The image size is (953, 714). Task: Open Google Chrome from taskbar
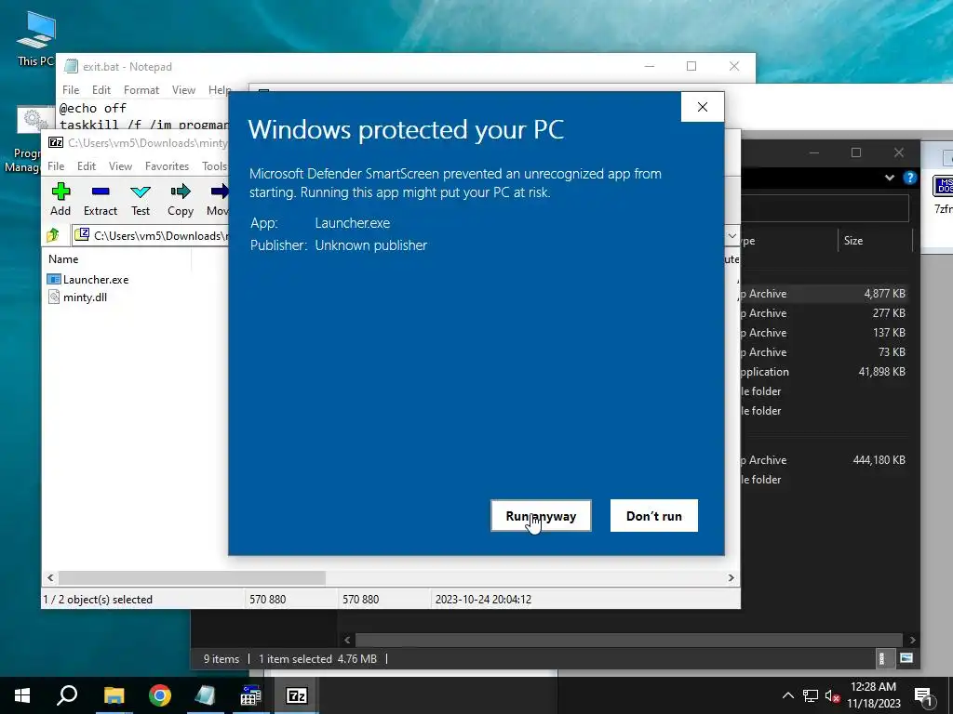[x=160, y=695]
